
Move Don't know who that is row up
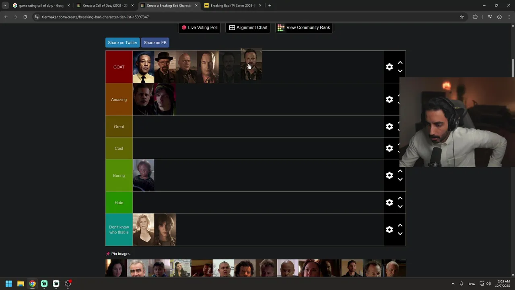400,226
